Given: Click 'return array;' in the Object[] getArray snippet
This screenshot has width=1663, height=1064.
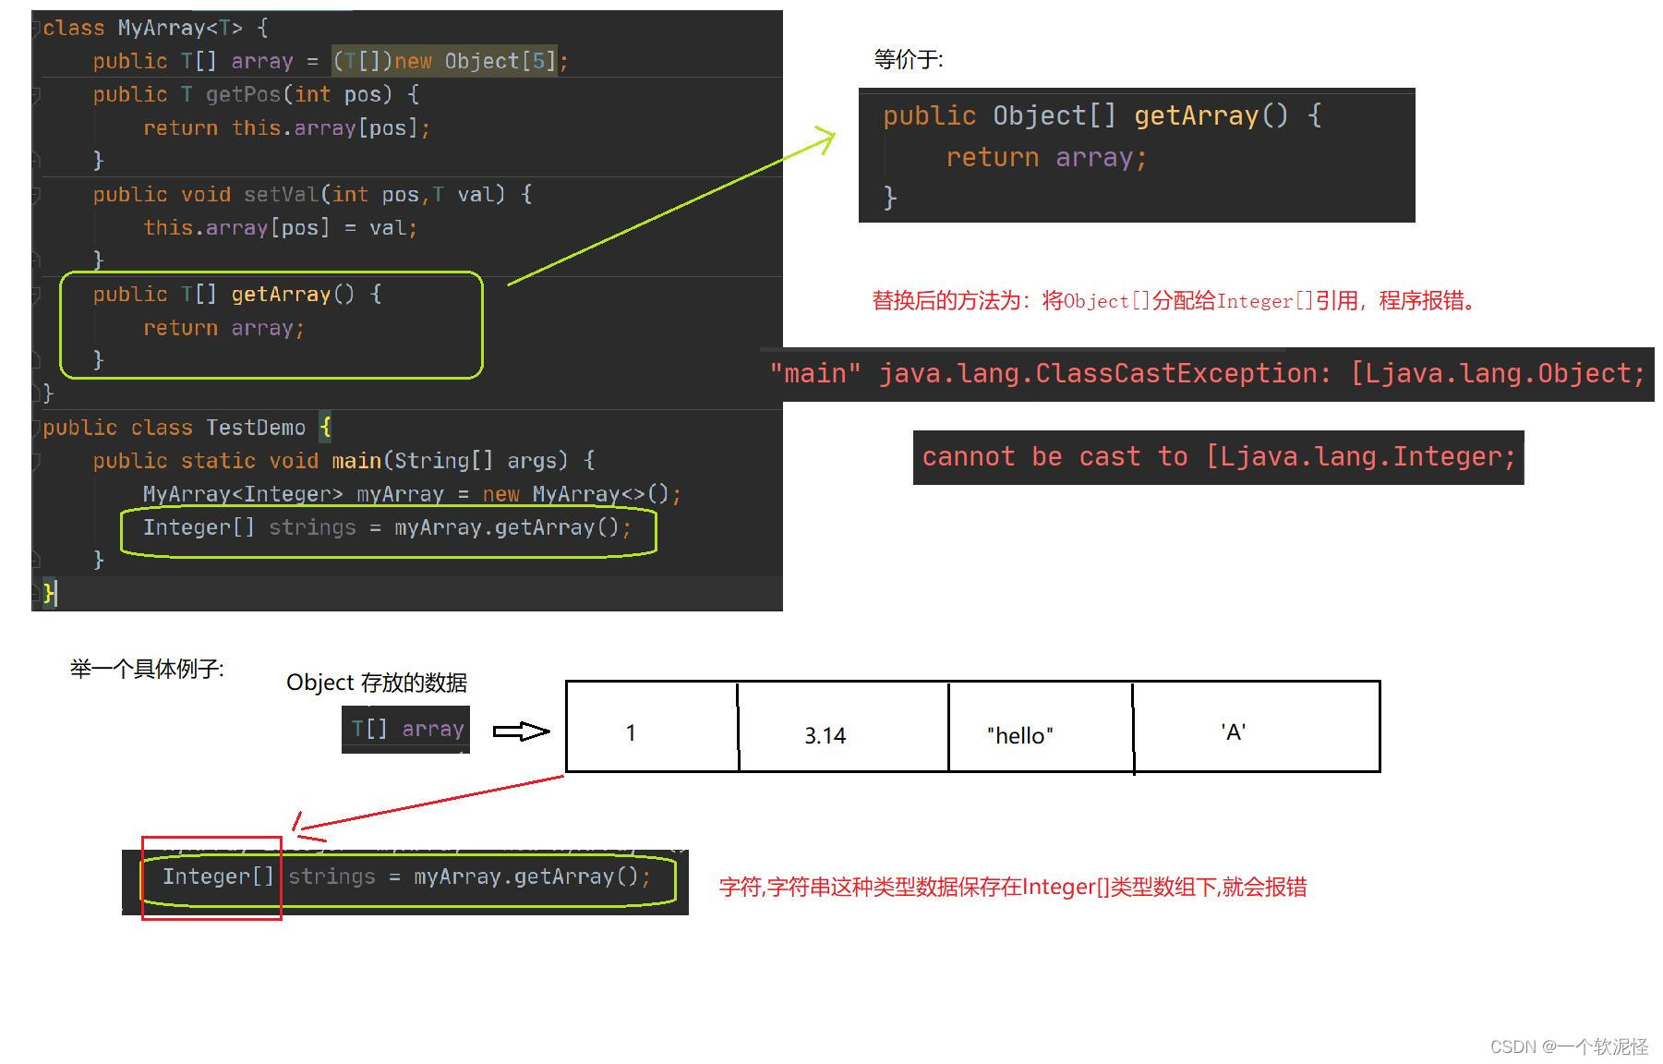Looking at the screenshot, I should [1046, 157].
